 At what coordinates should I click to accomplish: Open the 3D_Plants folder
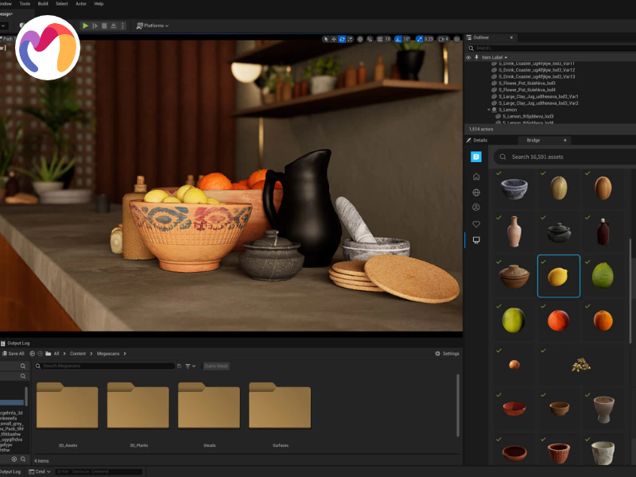[x=138, y=409]
